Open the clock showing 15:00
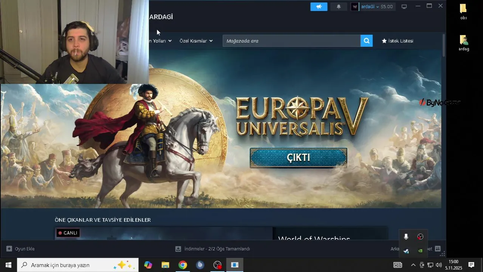 point(454,265)
